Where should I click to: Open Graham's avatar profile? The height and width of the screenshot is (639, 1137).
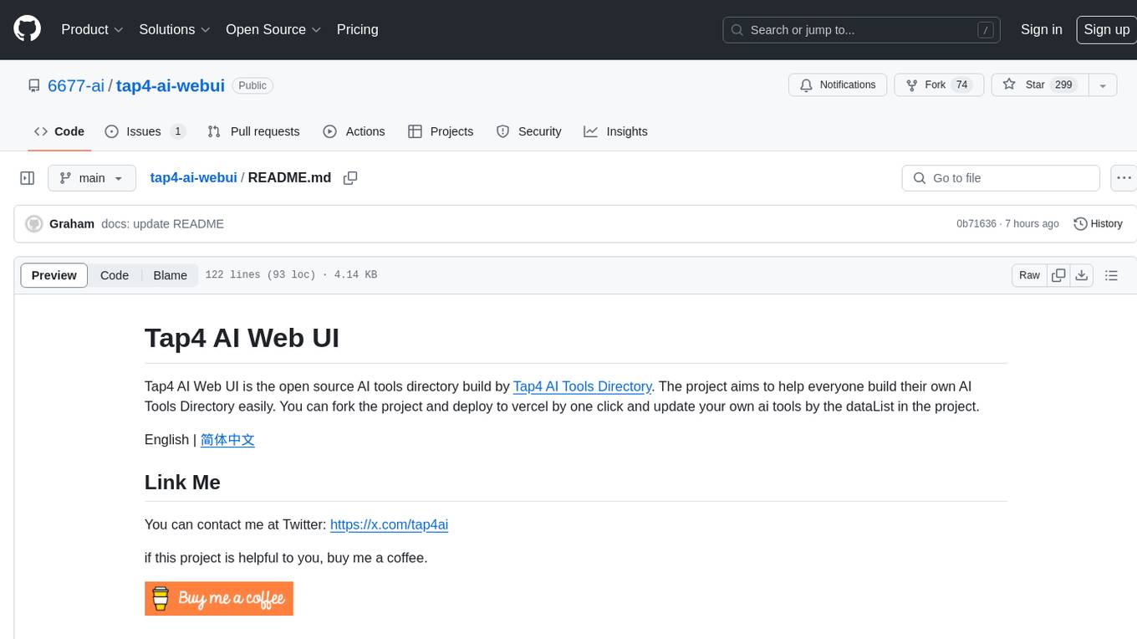click(34, 224)
